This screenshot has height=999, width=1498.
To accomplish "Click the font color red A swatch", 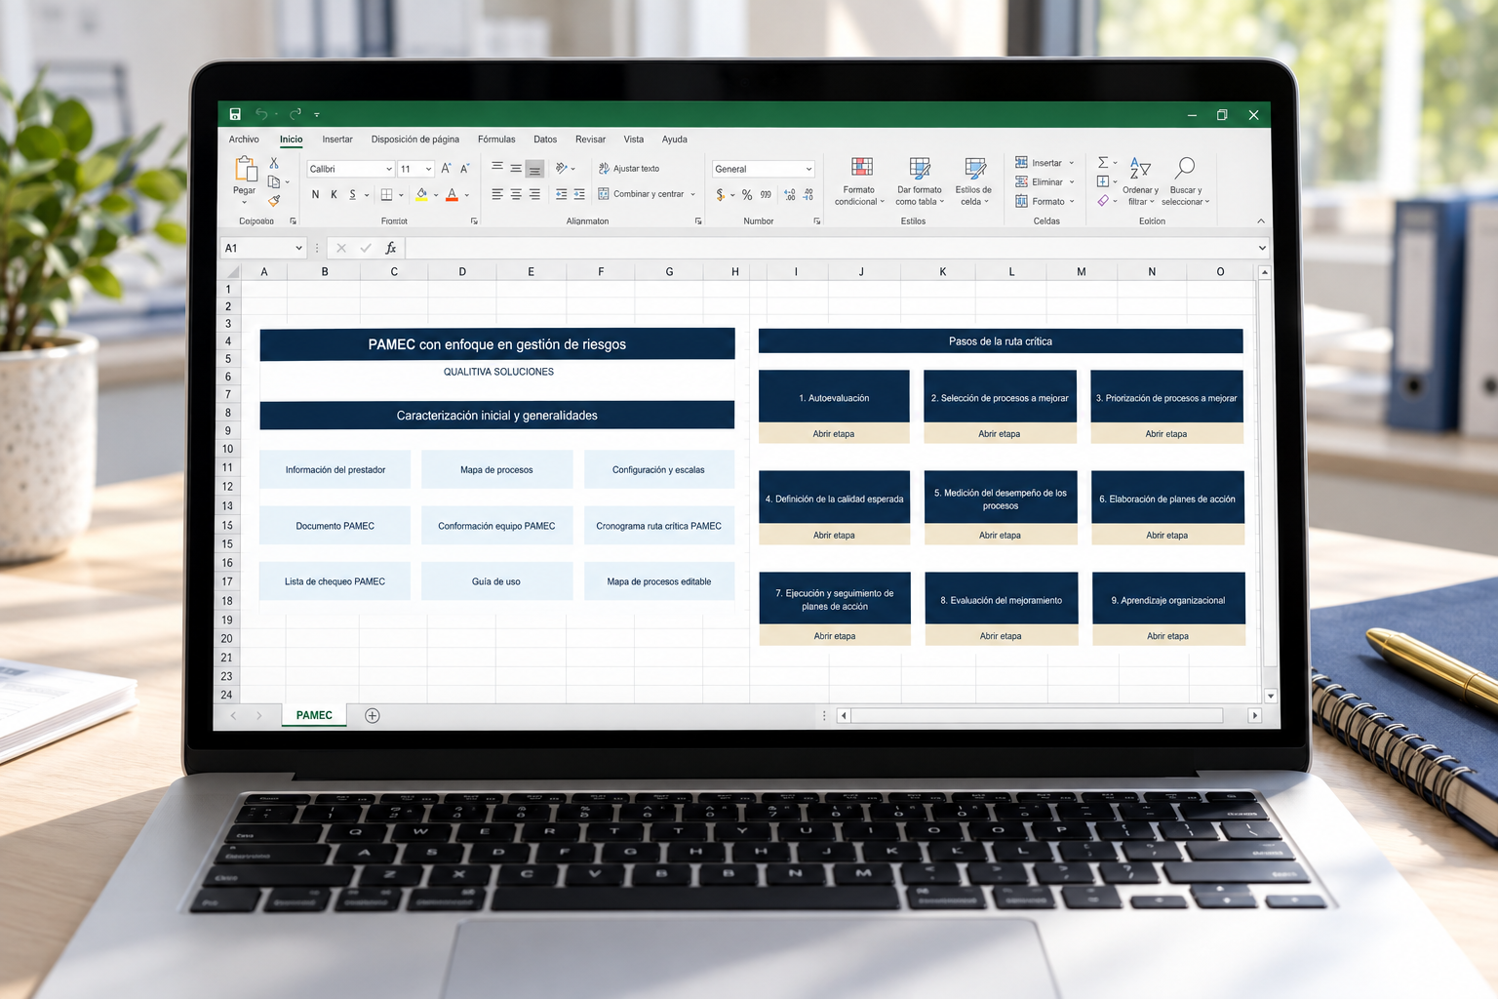I will [x=452, y=195].
